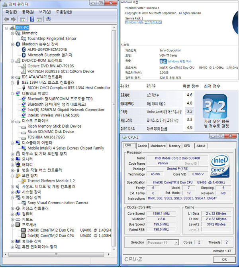Click the blue Help question mark toolbar icon
The image size is (239, 268).
click(x=32, y=19)
